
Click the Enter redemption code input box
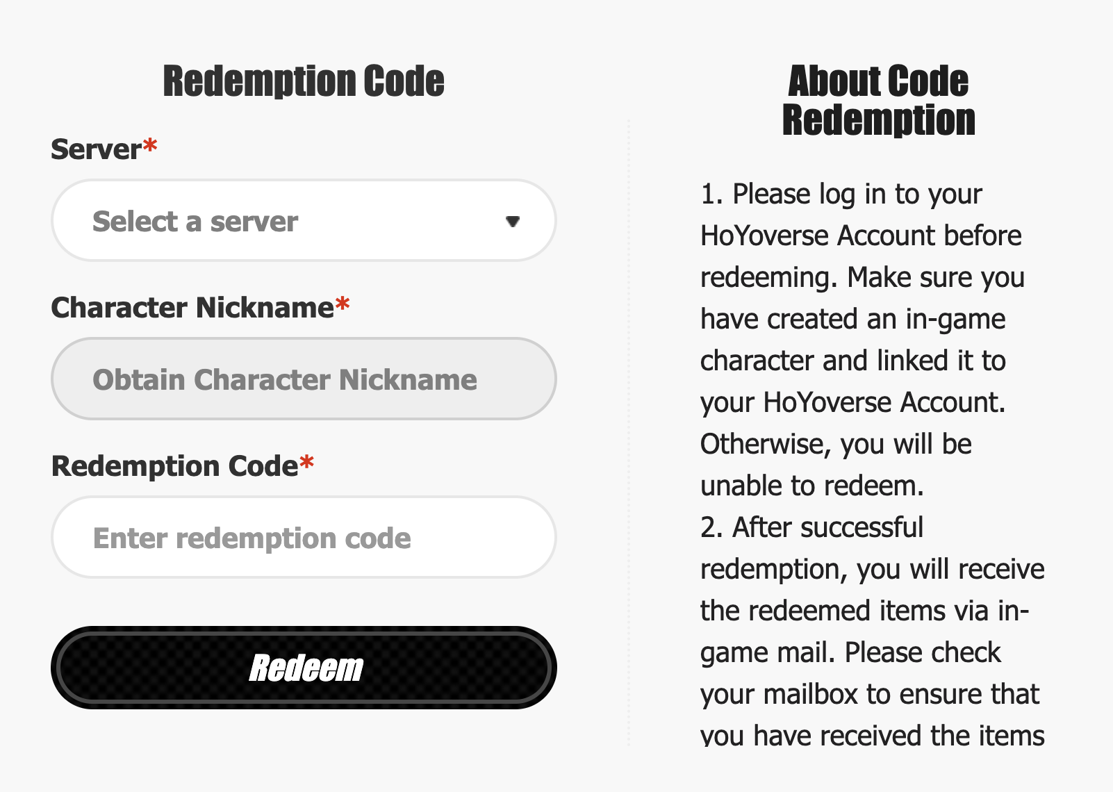pyautogui.click(x=303, y=538)
